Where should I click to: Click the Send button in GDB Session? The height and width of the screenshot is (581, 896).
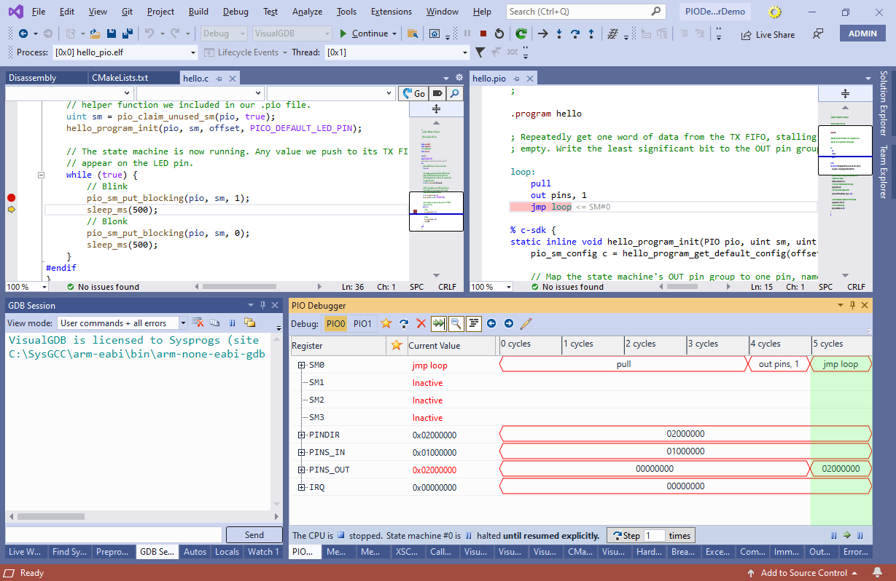(x=254, y=534)
